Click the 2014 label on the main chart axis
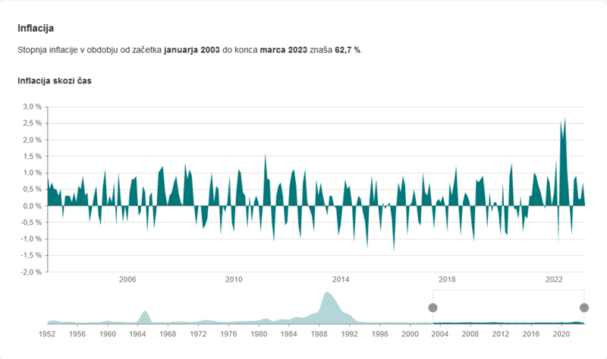This screenshot has width=607, height=359. [x=341, y=279]
